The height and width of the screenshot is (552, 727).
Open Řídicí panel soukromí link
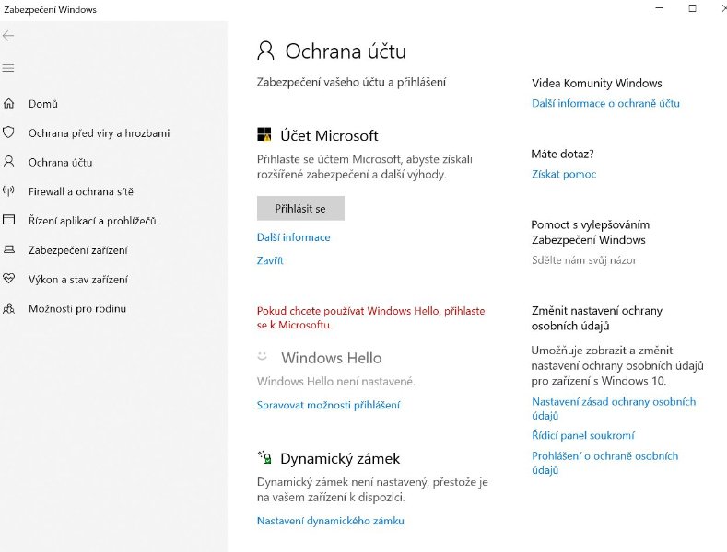pos(583,435)
